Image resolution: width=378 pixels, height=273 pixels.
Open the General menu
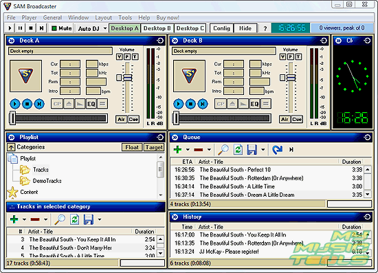coord(52,18)
